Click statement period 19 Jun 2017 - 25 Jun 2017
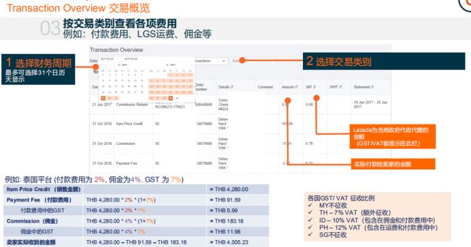The height and width of the screenshot is (247, 471). tap(371, 104)
